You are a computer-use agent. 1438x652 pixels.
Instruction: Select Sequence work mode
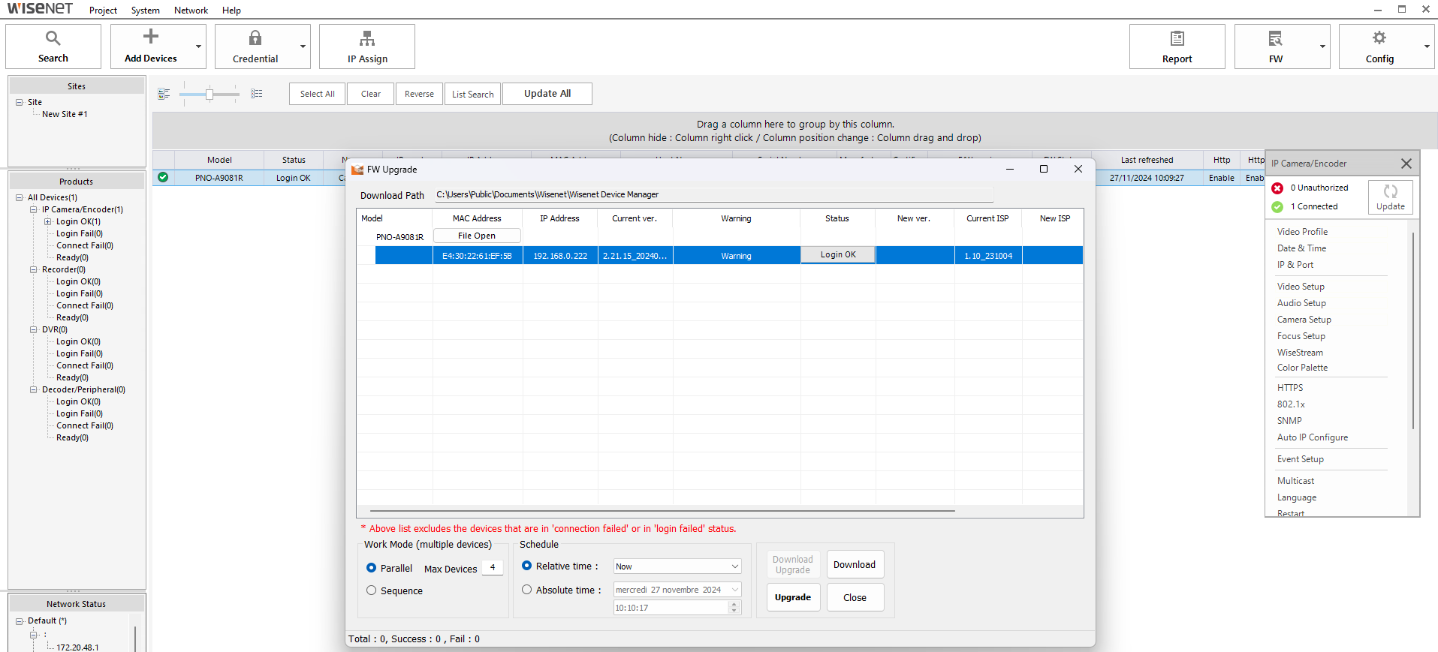(371, 590)
